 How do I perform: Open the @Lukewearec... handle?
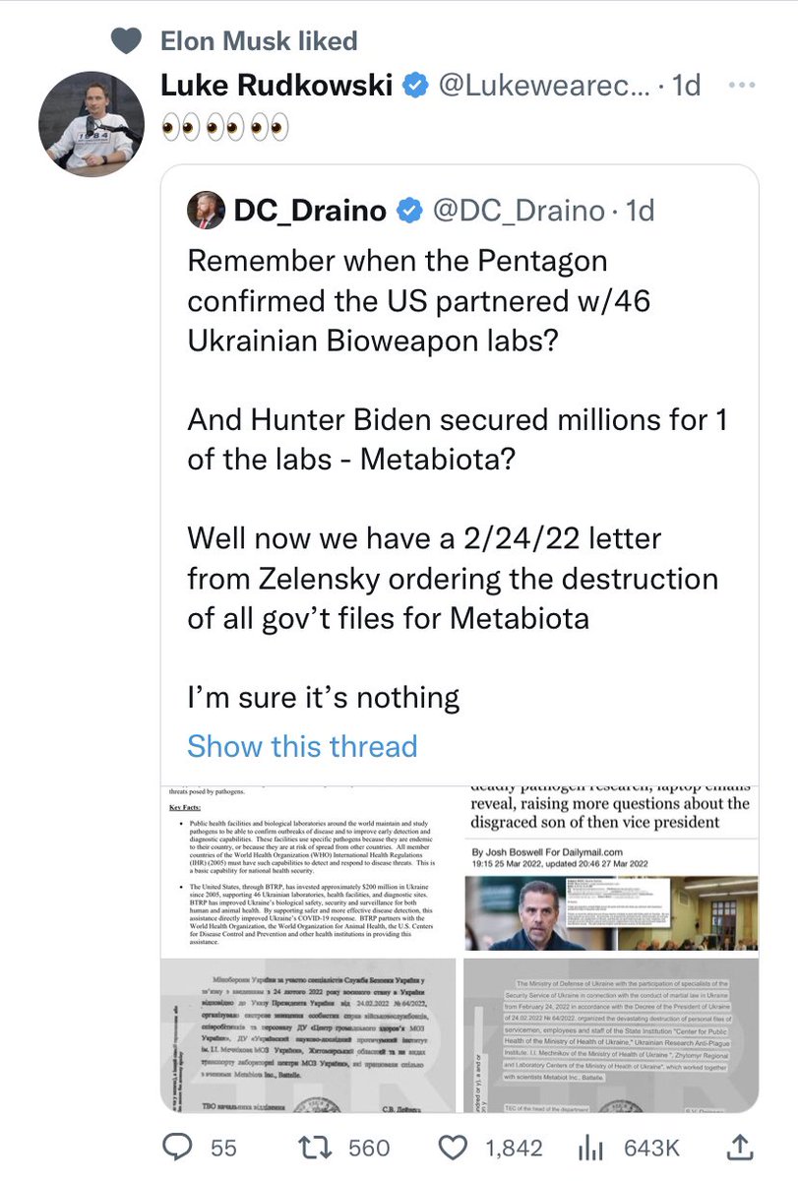point(542,86)
